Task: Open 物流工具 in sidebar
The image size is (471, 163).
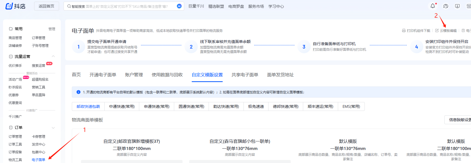Action: pos(15,160)
